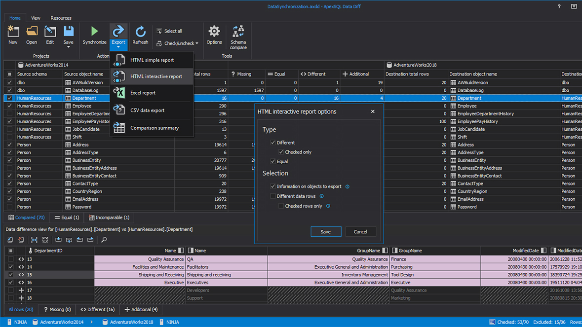Image resolution: width=582 pixels, height=327 pixels.
Task: Click the help question mark icon
Action: (x=559, y=6)
